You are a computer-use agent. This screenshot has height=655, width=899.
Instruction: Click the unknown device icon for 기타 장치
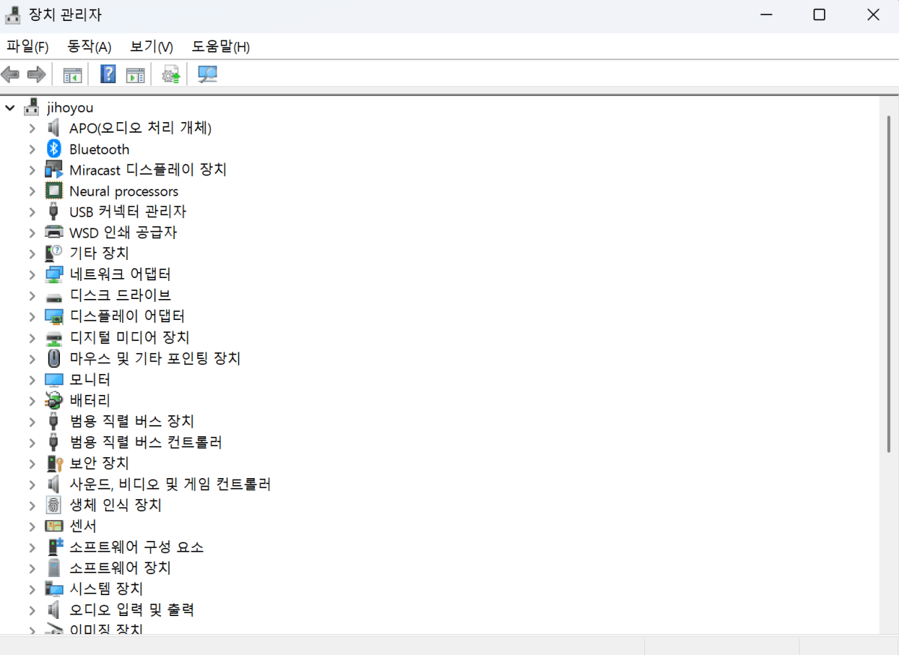54,253
